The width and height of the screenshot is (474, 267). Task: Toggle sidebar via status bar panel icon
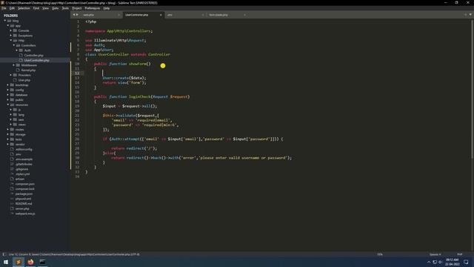point(4,254)
